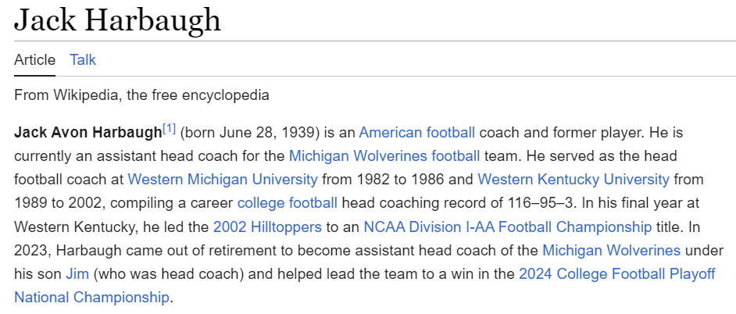Open the Michigan Wolverines link
This screenshot has width=736, height=314.
pyautogui.click(x=611, y=251)
